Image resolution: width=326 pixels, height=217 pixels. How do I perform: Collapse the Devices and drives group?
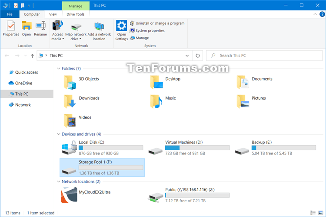[59, 134]
